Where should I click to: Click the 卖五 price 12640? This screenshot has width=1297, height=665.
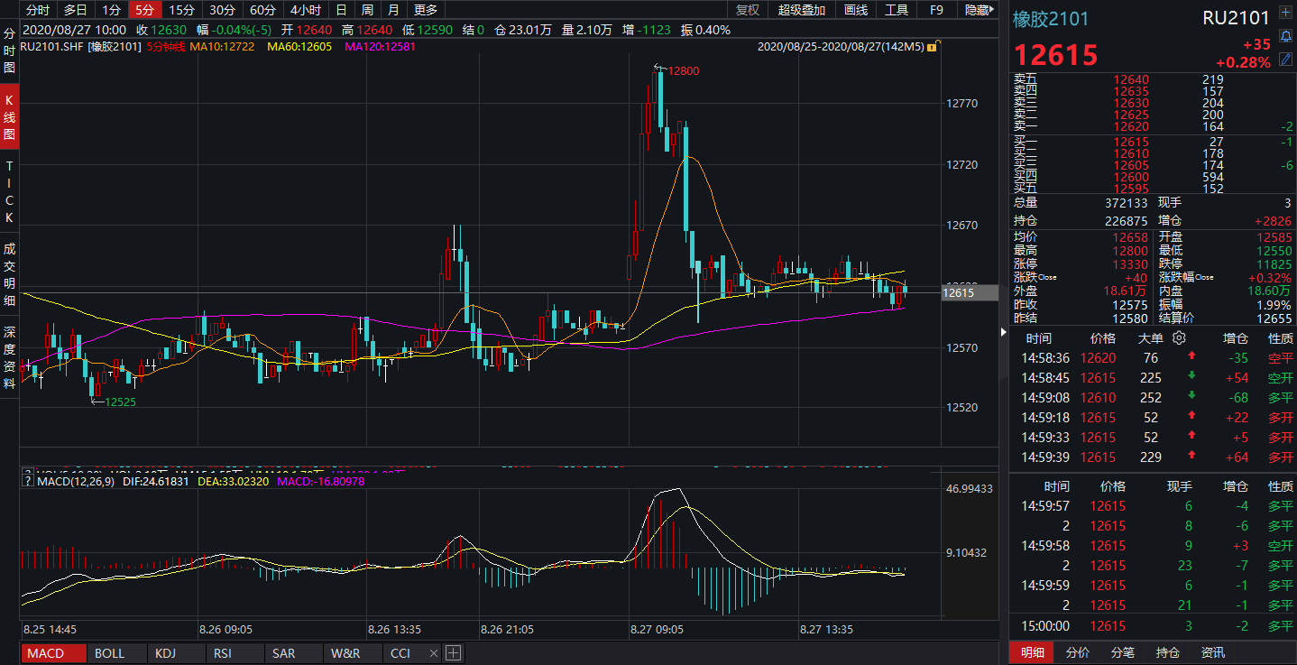click(x=1130, y=79)
